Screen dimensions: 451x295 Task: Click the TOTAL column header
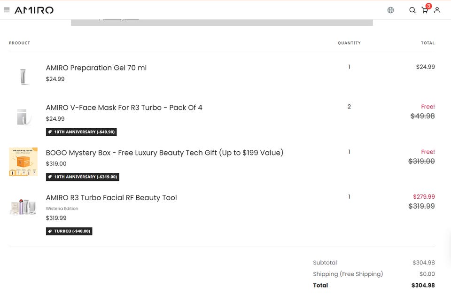pos(428,43)
